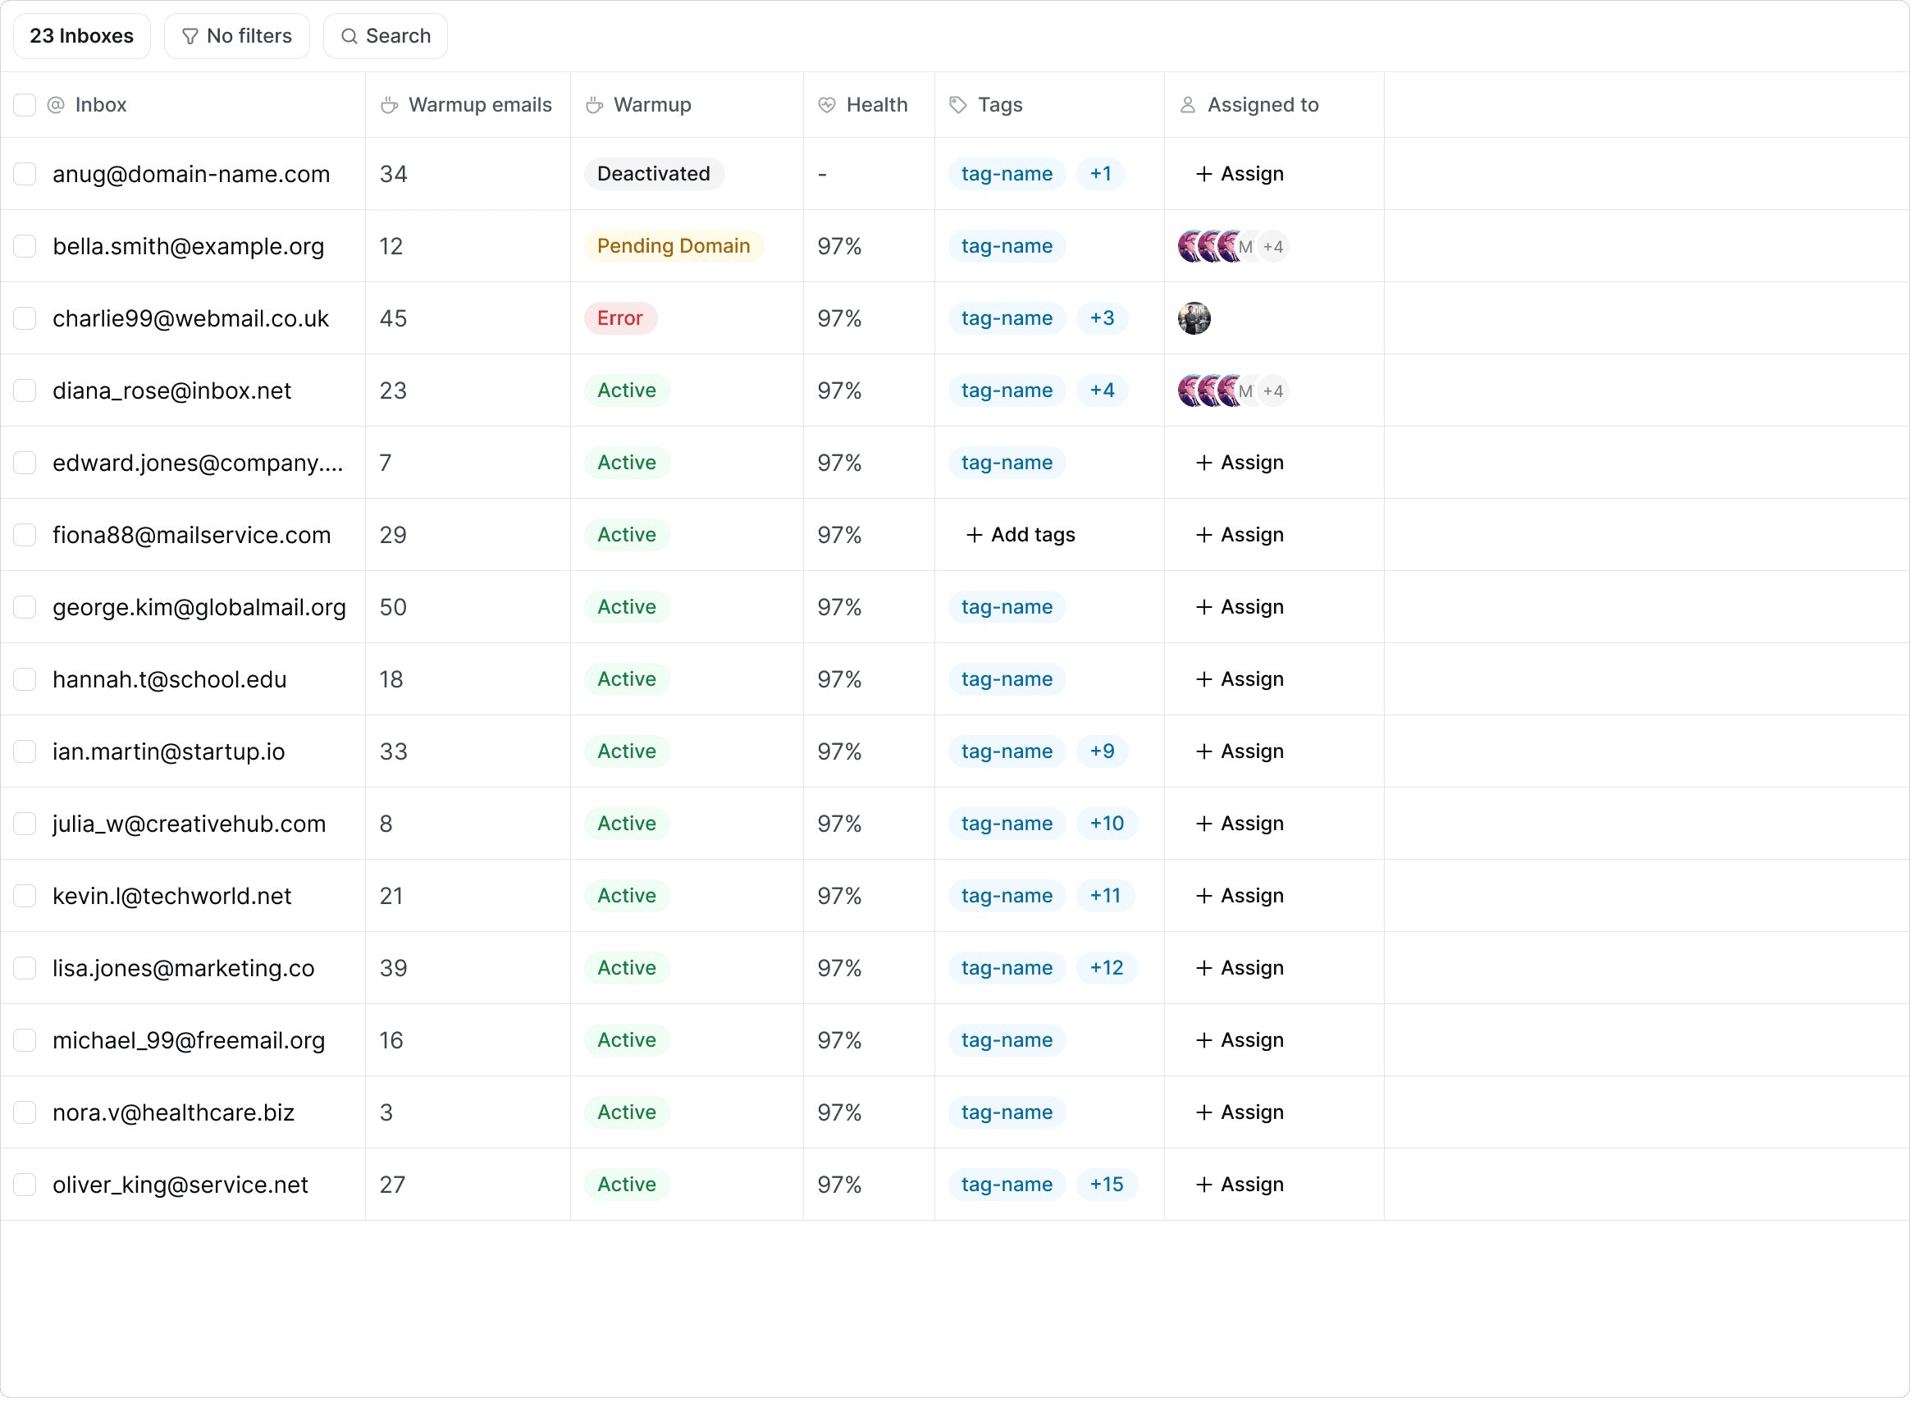Open the 23 Inboxes tab
The width and height of the screenshot is (1923, 1411).
[82, 37]
